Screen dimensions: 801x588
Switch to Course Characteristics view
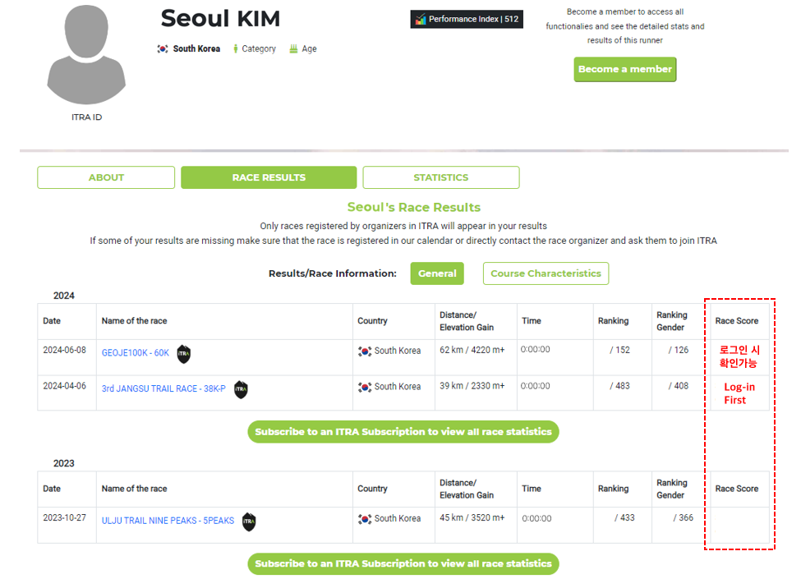tap(546, 273)
